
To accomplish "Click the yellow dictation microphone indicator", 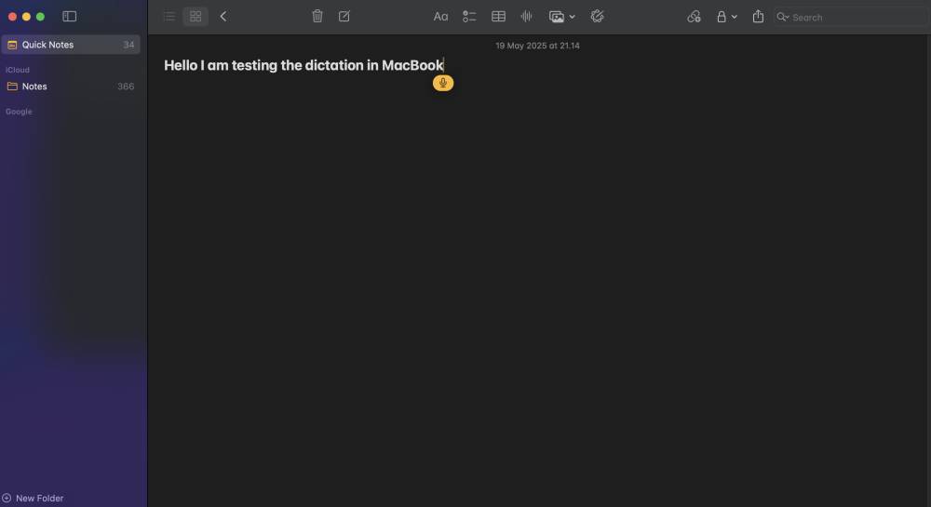I will click(443, 83).
